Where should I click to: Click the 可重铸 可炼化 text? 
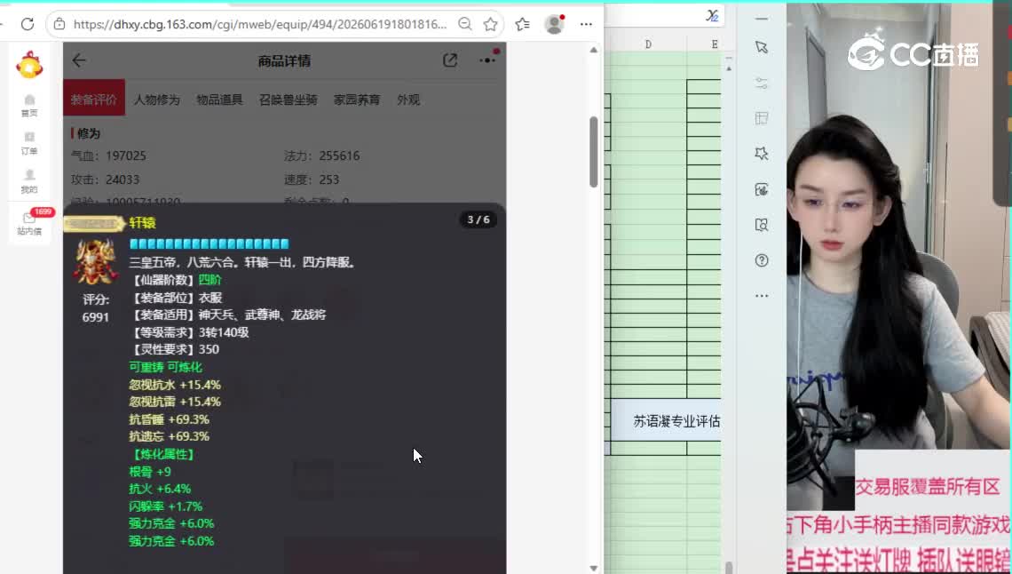pyautogui.click(x=166, y=367)
